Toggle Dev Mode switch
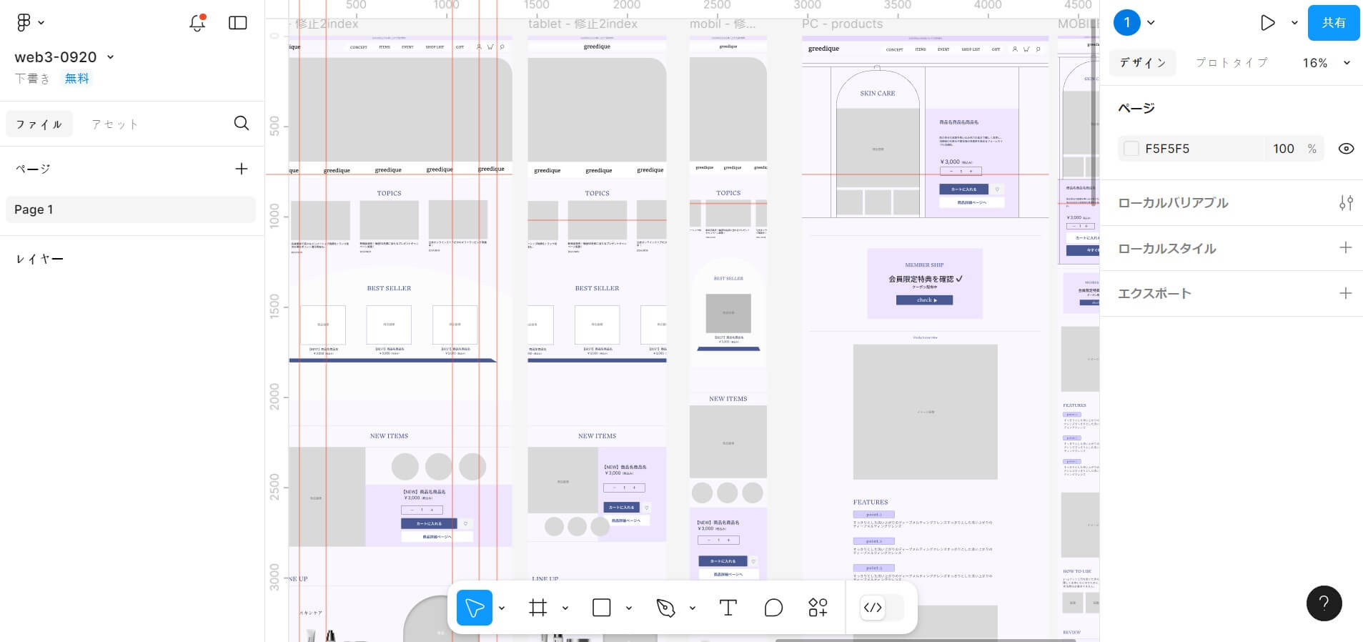Viewport: 1363px width, 642px height. tap(882, 608)
